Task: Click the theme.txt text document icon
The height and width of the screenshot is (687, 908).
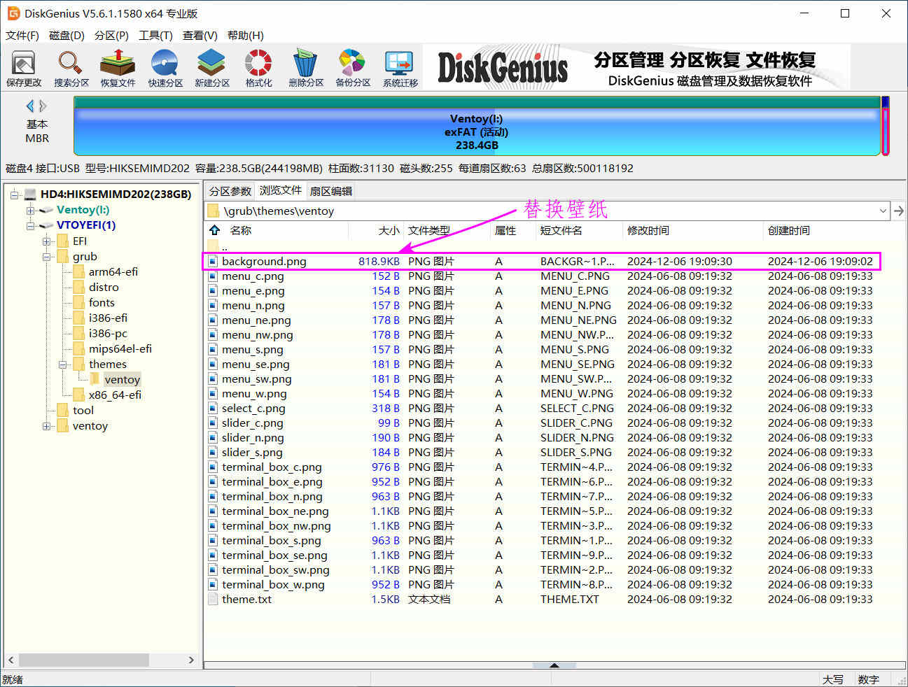Action: 213,600
